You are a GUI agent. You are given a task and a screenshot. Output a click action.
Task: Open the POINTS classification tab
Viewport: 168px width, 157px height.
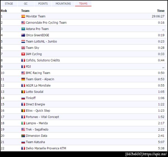tap(43, 4)
